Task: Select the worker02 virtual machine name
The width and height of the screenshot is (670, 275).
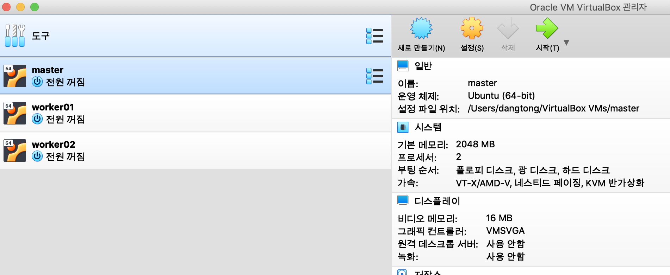Action: 54,145
